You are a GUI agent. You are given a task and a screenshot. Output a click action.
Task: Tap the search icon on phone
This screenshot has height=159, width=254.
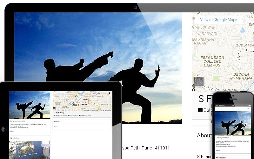pyautogui.click(x=248, y=108)
